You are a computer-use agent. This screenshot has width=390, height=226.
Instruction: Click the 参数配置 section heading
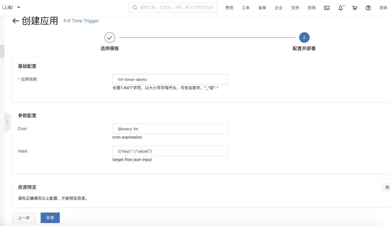(27, 116)
